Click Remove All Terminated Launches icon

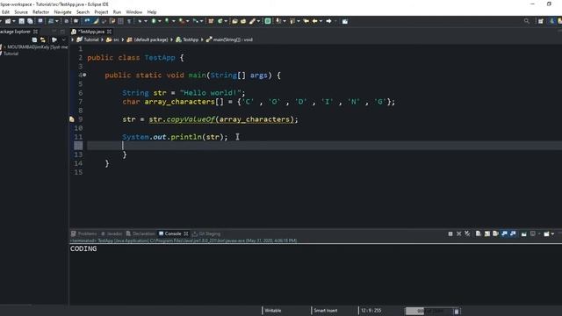pyautogui.click(x=467, y=234)
